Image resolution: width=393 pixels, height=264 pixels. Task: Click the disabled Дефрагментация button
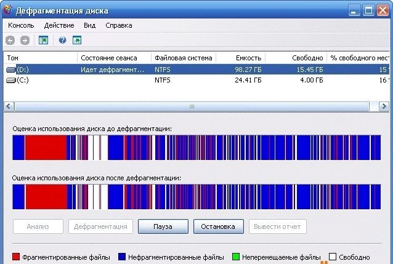point(100,226)
